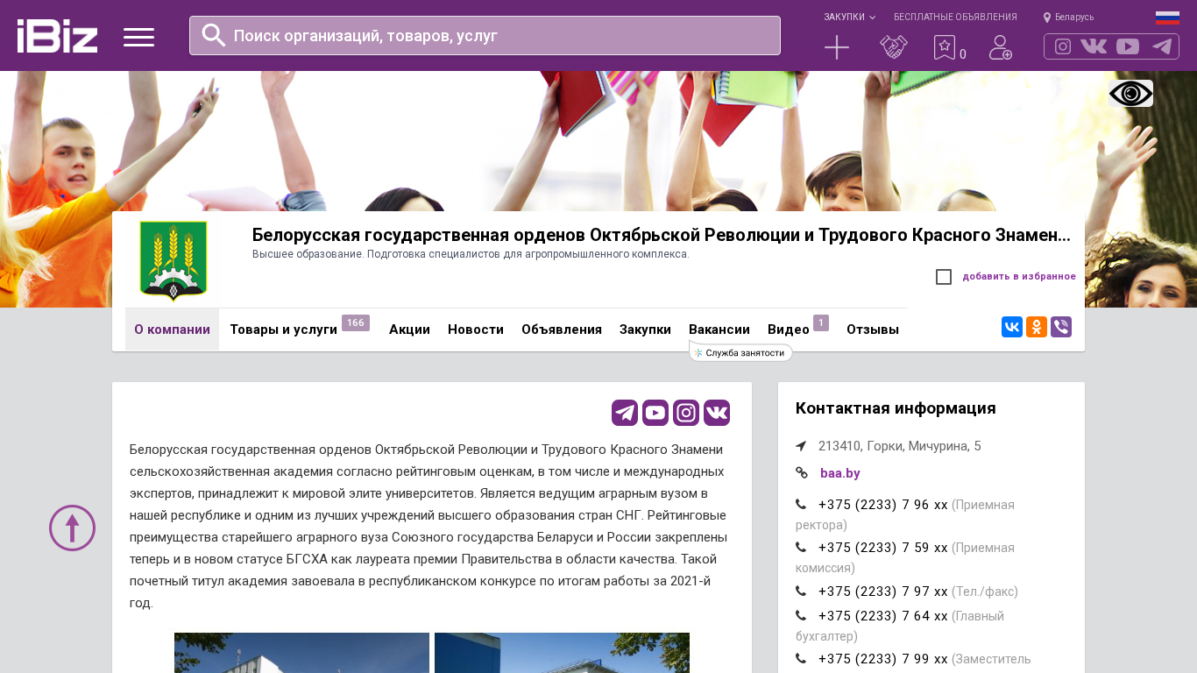This screenshot has height=673, width=1197.
Task: Switch to the 'Акции' tab
Action: (409, 329)
